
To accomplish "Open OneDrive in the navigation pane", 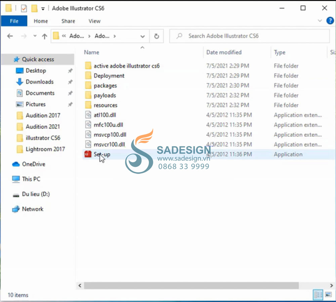I will tap(34, 164).
